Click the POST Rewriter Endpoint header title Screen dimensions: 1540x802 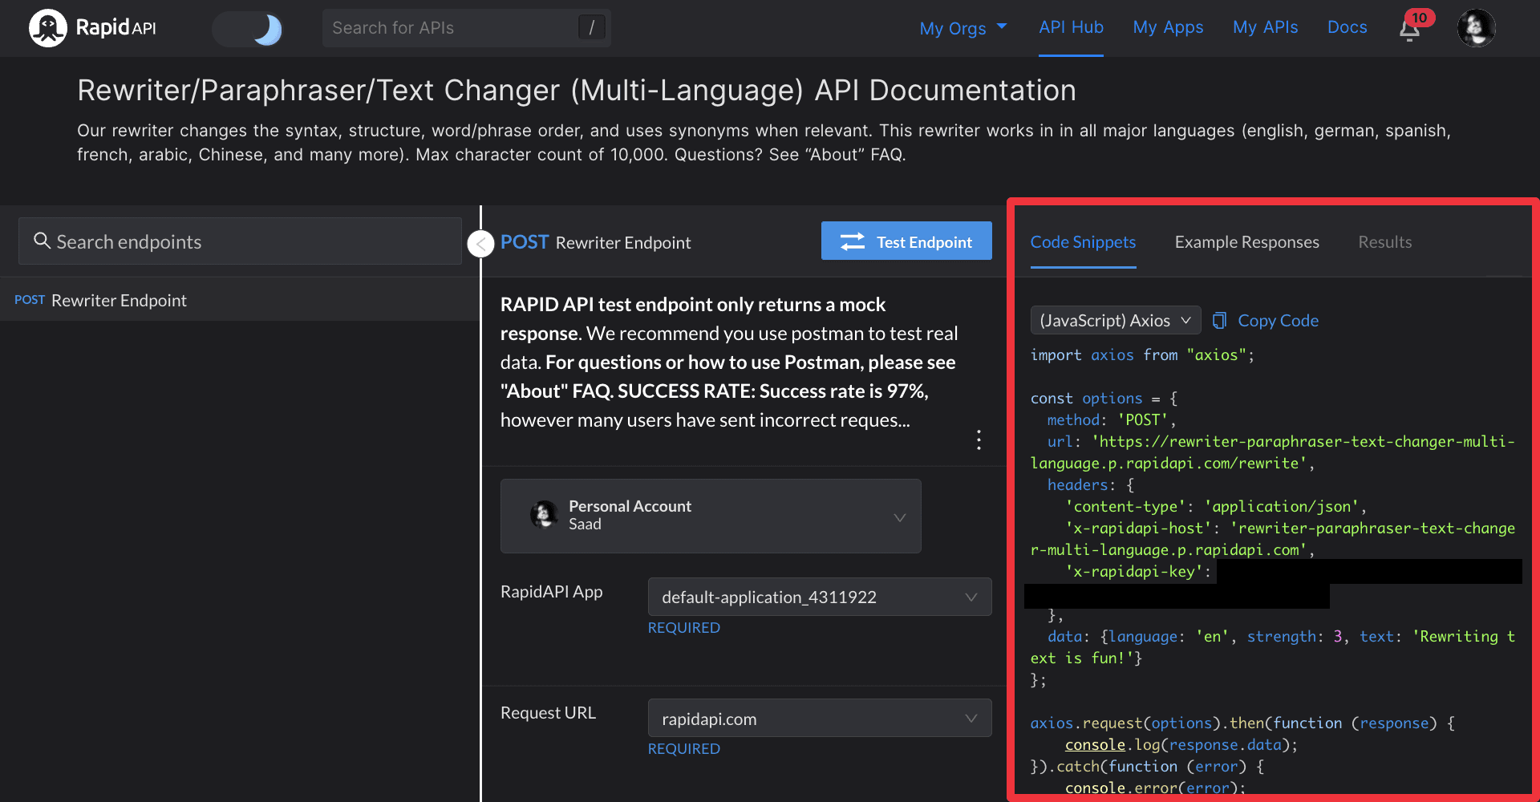(x=595, y=242)
